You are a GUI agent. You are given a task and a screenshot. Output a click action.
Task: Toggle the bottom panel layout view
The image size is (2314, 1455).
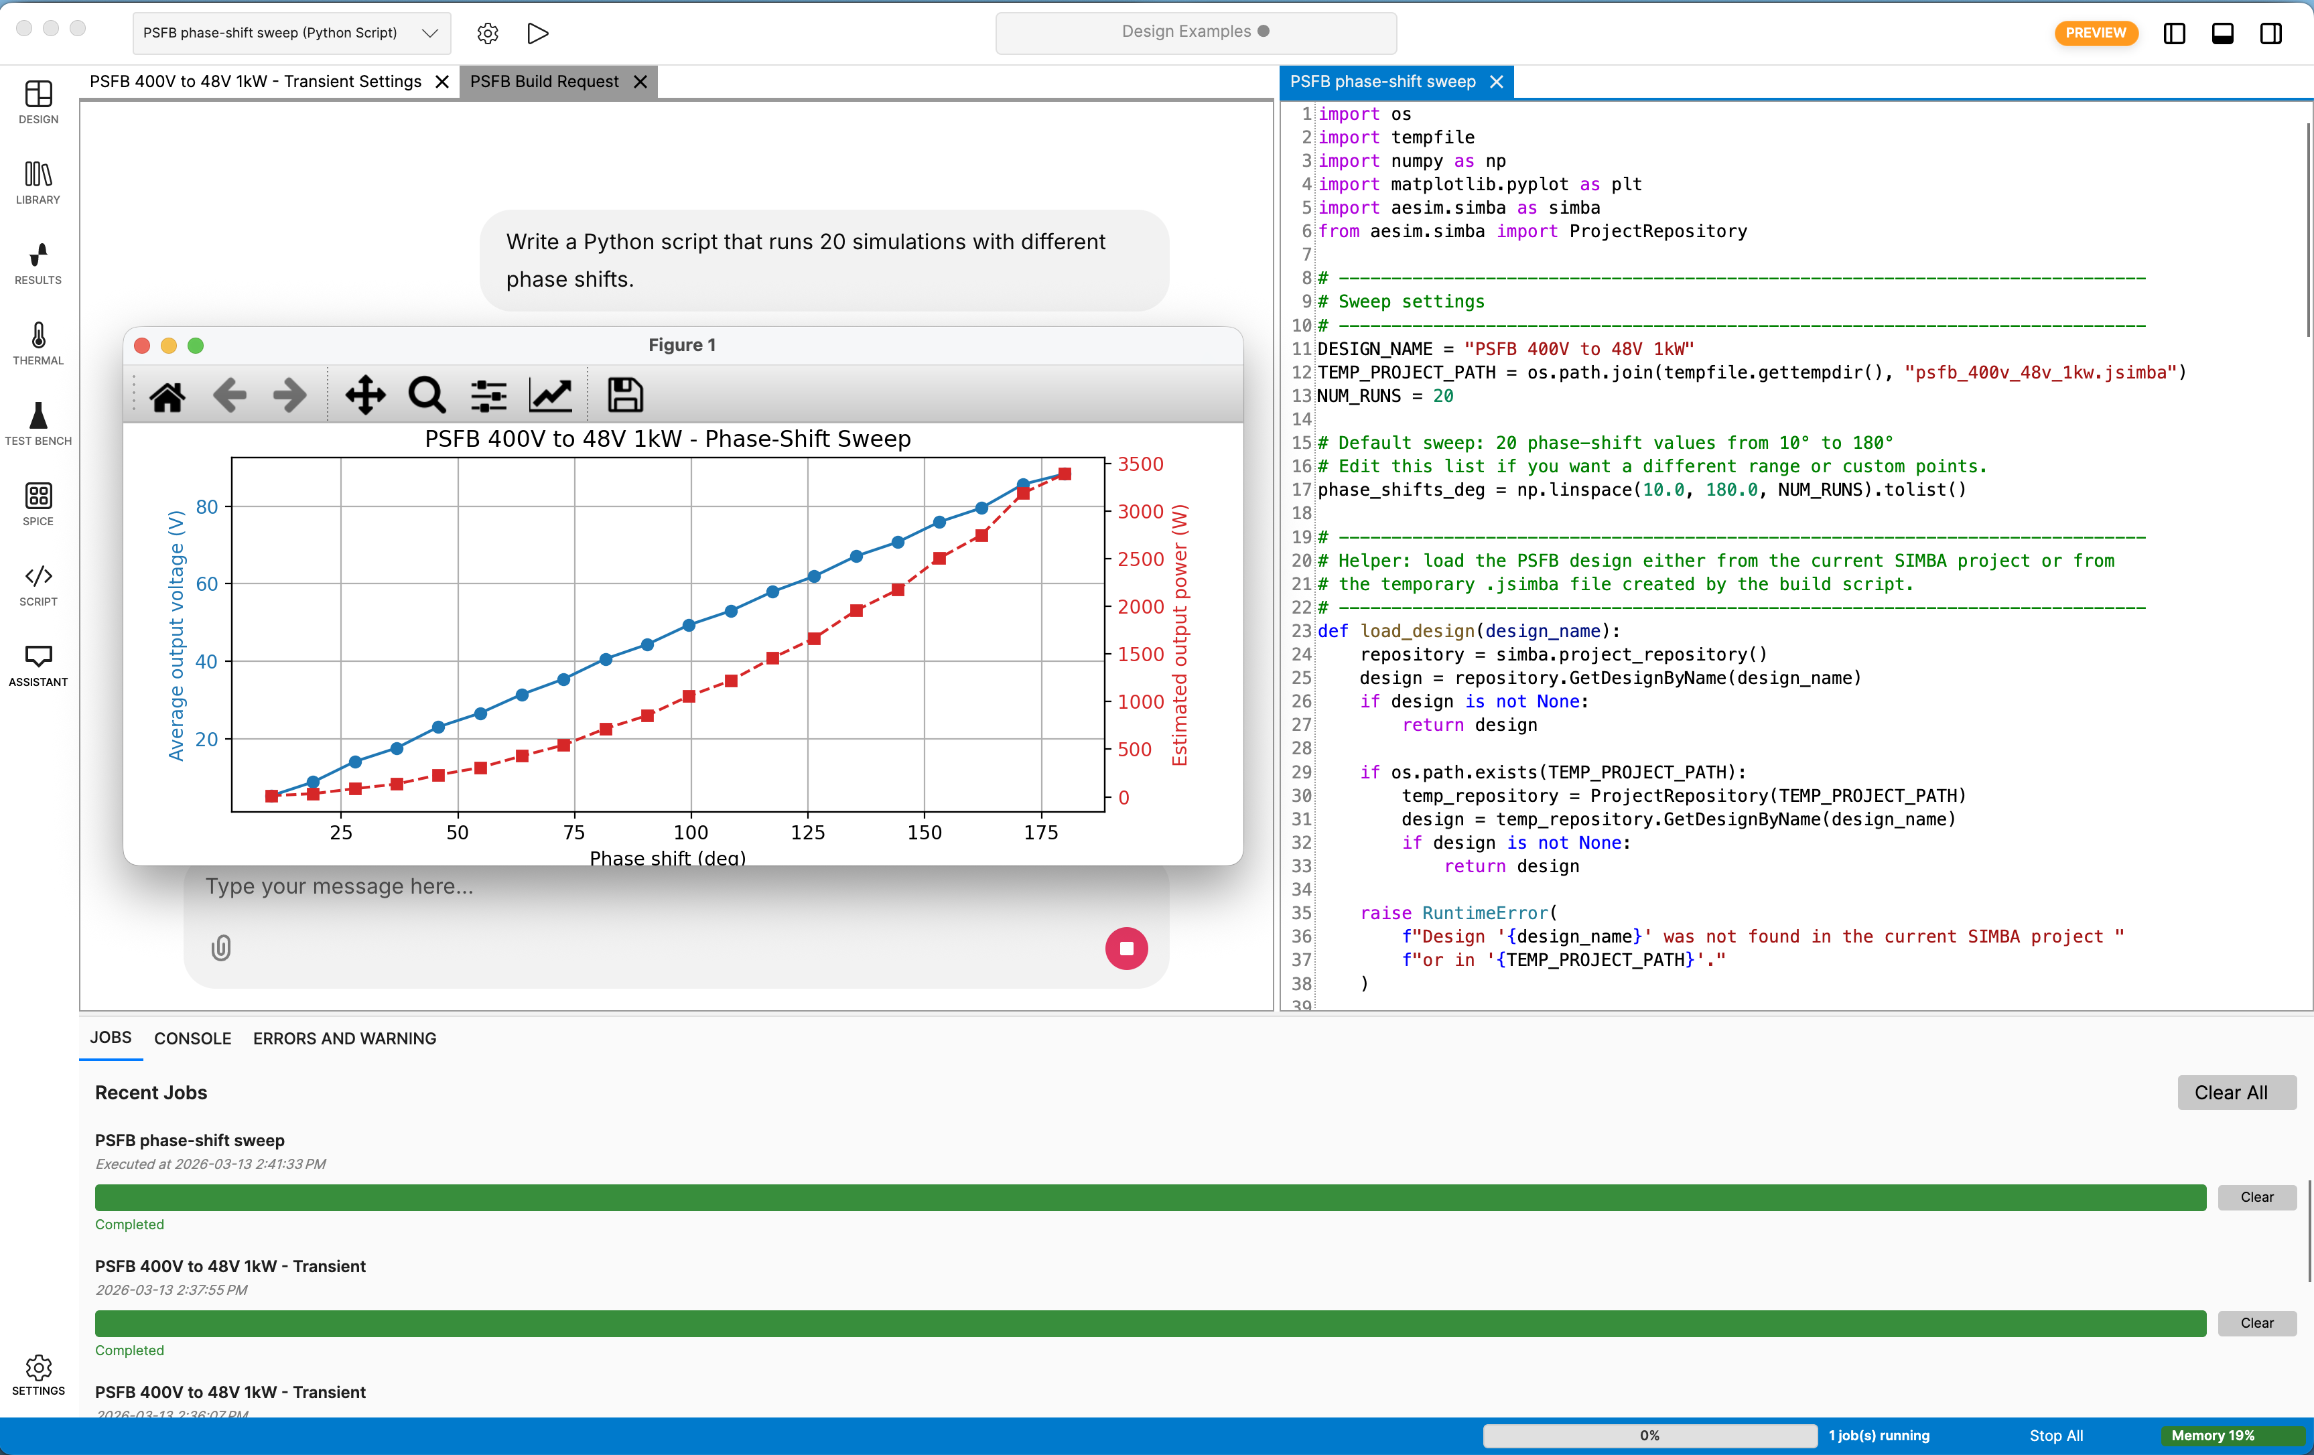(2223, 33)
